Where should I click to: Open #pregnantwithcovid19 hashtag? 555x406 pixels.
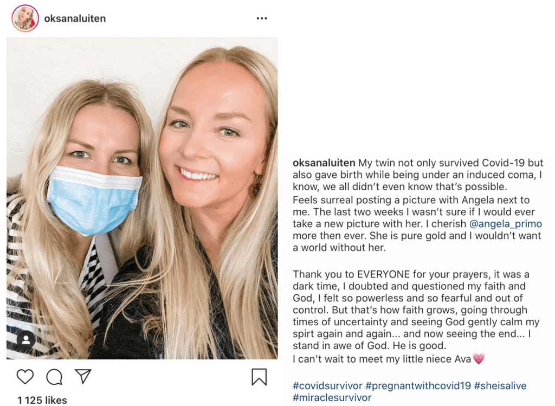pyautogui.click(x=418, y=385)
